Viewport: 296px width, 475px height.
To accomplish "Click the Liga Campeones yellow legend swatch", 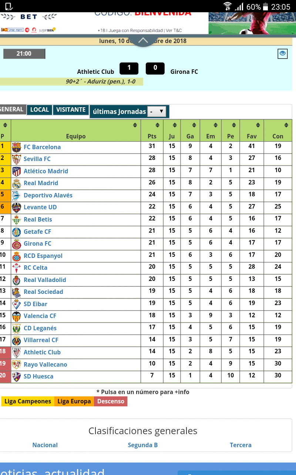I will coord(28,402).
